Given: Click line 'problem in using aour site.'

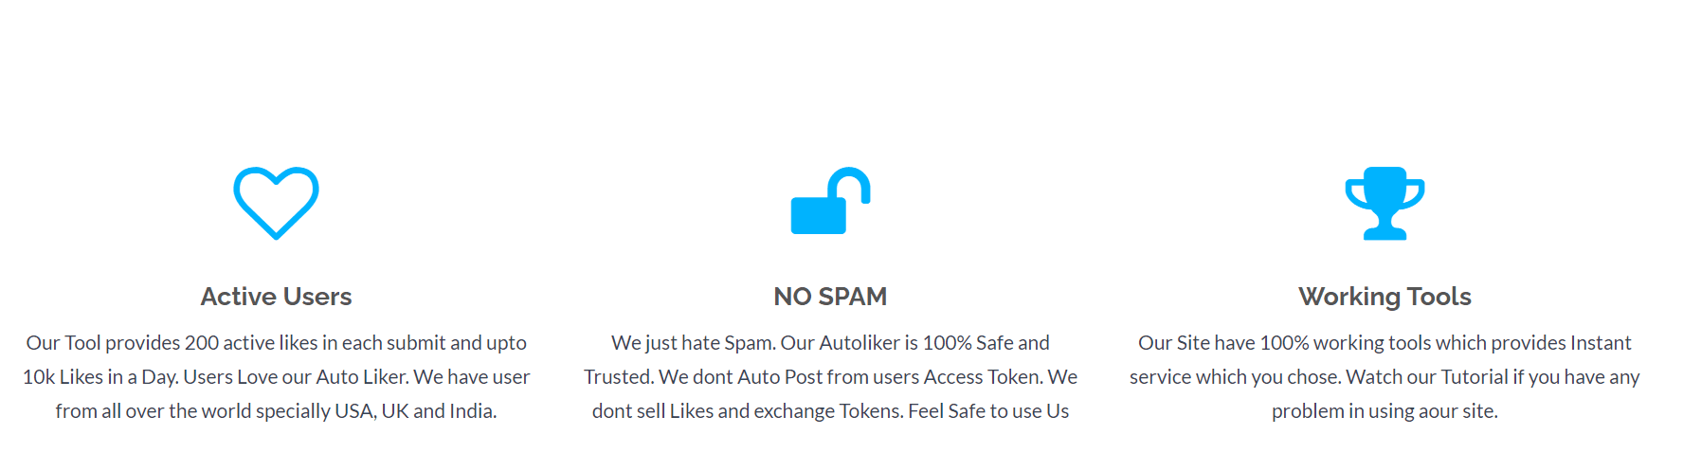Looking at the screenshot, I should coord(1384,411).
